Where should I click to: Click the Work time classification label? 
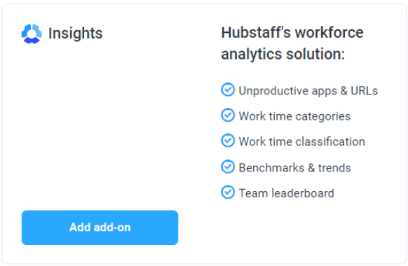point(302,141)
